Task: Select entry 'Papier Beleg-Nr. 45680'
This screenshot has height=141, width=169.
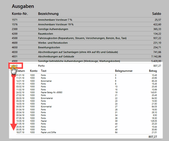Action: pos(51,92)
